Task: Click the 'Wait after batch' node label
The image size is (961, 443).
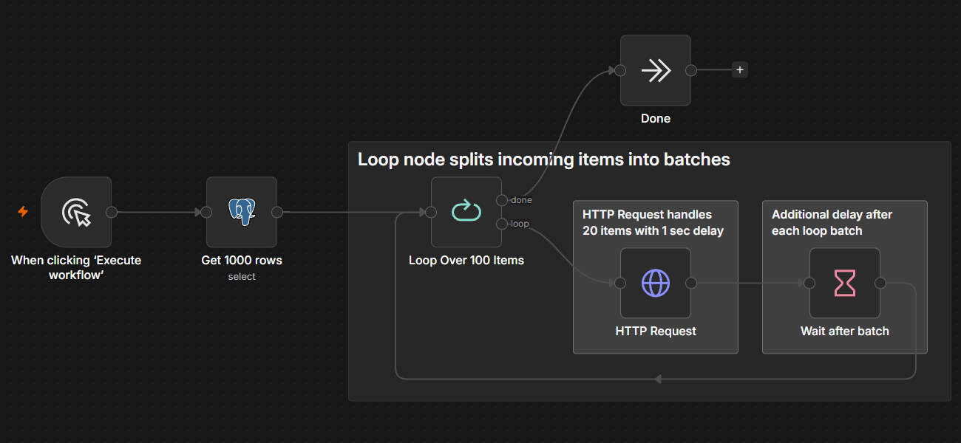Action: (x=845, y=331)
